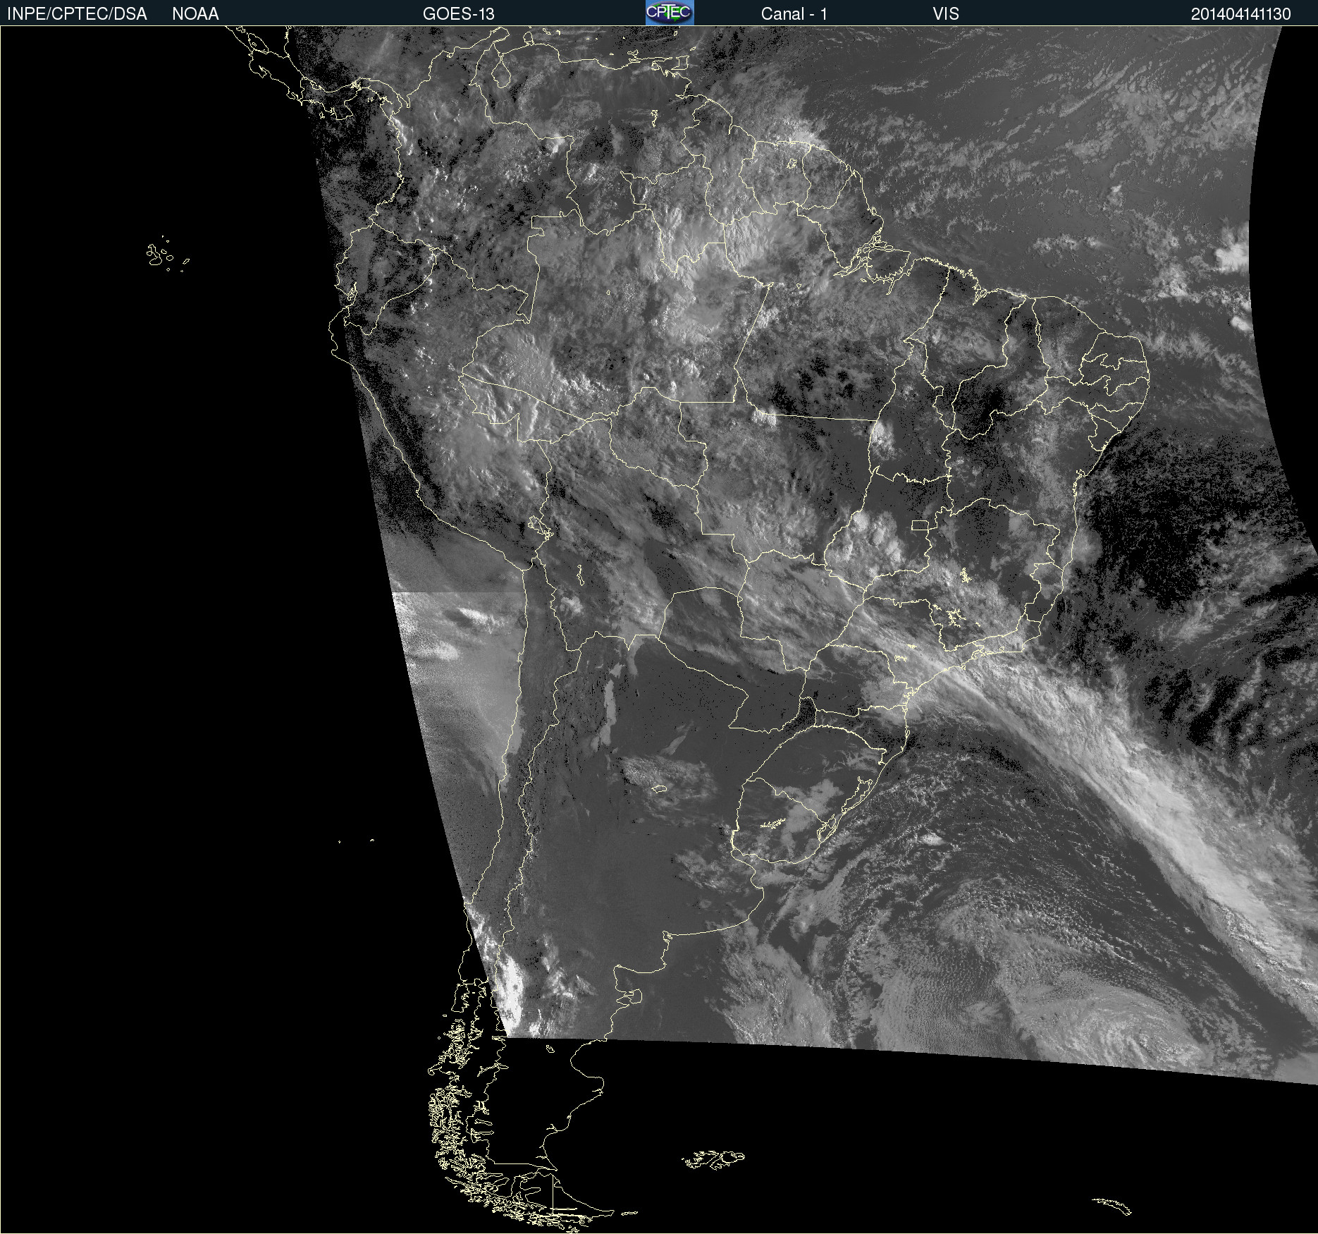Select the NOAA label in the header
The image size is (1318, 1234).
195,14
